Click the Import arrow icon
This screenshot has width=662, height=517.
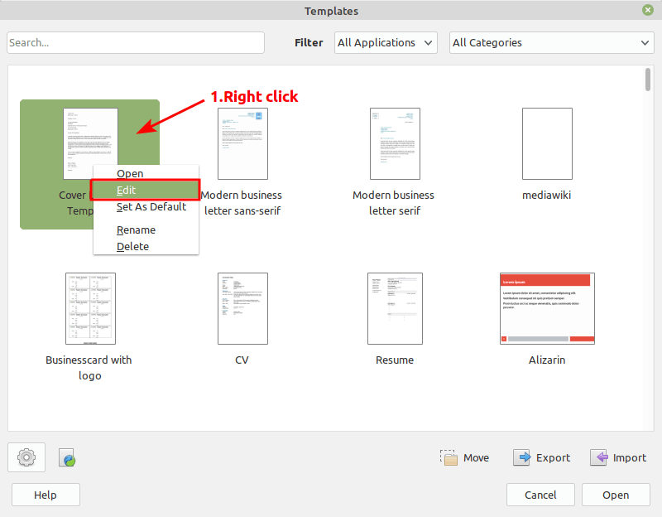(x=599, y=458)
